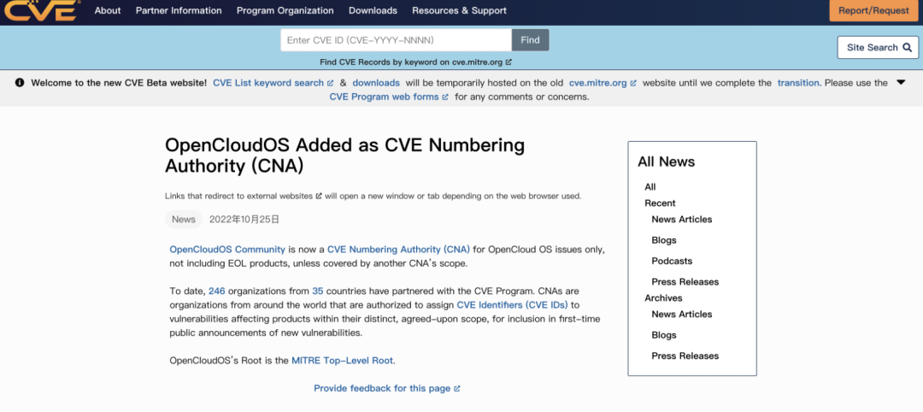Click external-link icon after cve.mitre.org keyword link
The image size is (923, 412).
tap(509, 62)
